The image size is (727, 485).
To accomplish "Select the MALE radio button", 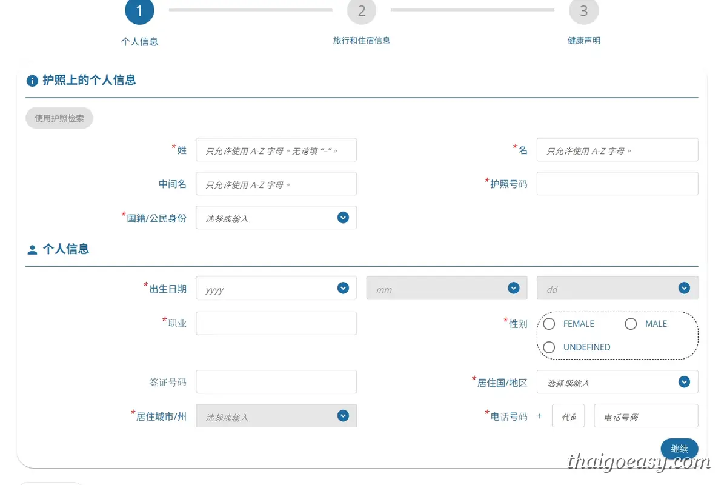I will coord(631,324).
